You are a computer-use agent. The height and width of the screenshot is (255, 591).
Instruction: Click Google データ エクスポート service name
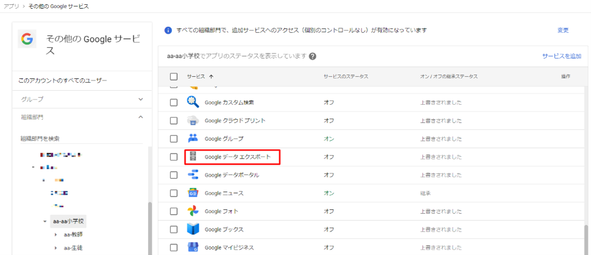pyautogui.click(x=238, y=157)
